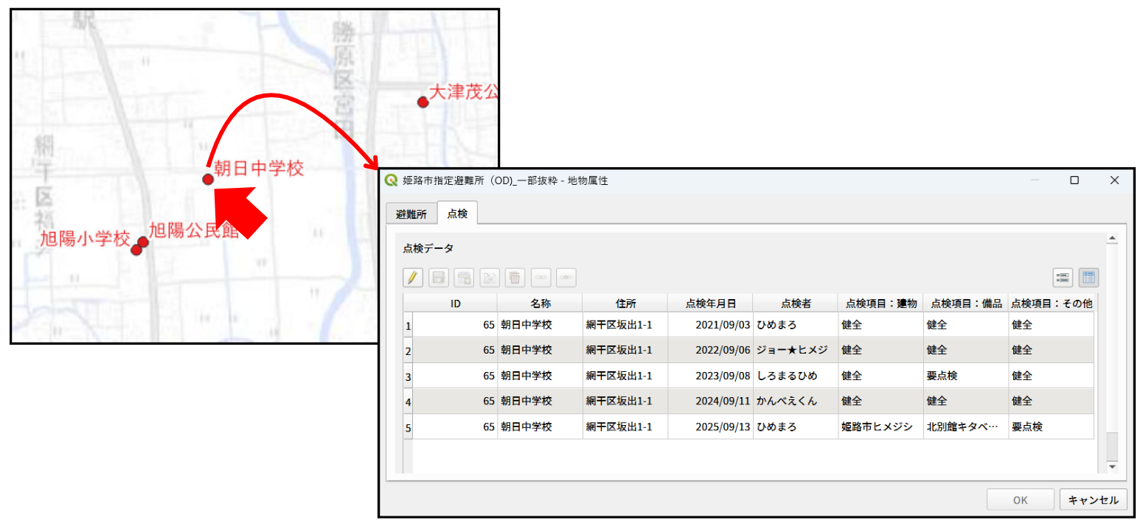This screenshot has width=1143, height=523.
Task: Click the duplicate child feature icon
Action: (490, 278)
